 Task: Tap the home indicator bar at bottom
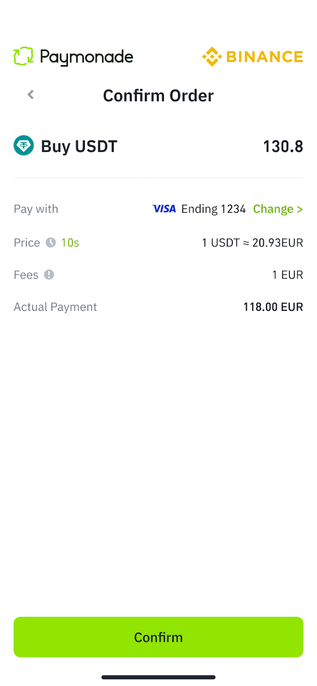(x=158, y=677)
